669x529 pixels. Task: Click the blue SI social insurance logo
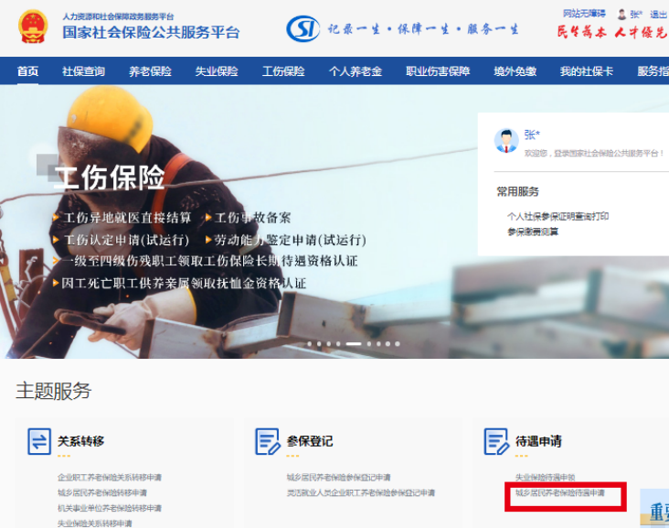[303, 29]
